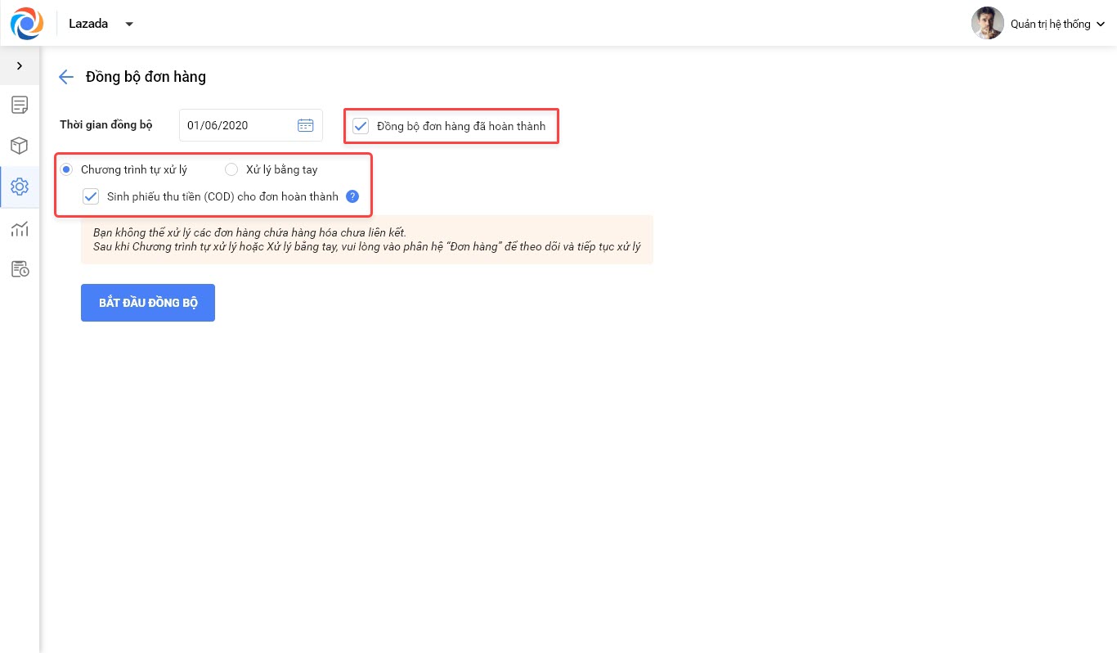Toggle Sinh phiếu thu tiền (COD) checkbox

click(x=91, y=196)
